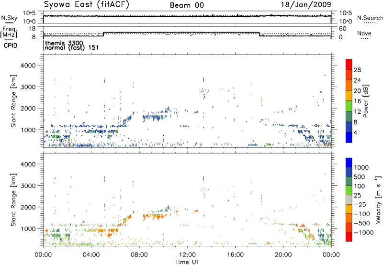Select the date '18/Jan/2009'
Screen dimensions: 383x265
pos(306,5)
